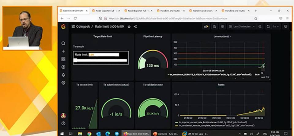The width and height of the screenshot is (294, 136).
Task: Save dashboard with the disk icon
Action: pyautogui.click(x=214, y=27)
